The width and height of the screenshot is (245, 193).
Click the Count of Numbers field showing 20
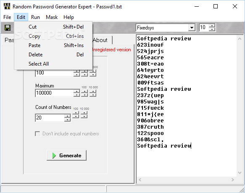[50, 118]
